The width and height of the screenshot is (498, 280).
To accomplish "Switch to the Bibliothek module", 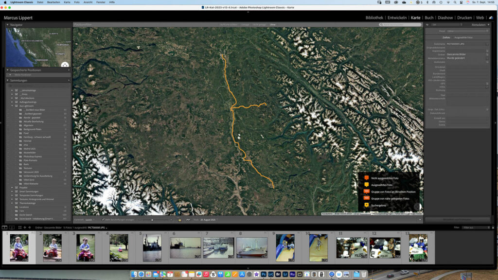I will point(374,18).
